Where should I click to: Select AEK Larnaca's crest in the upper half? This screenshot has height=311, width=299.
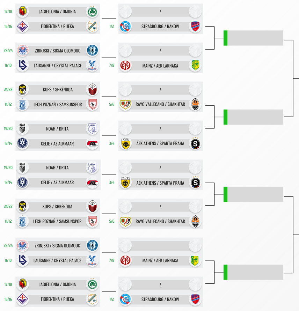(195, 65)
